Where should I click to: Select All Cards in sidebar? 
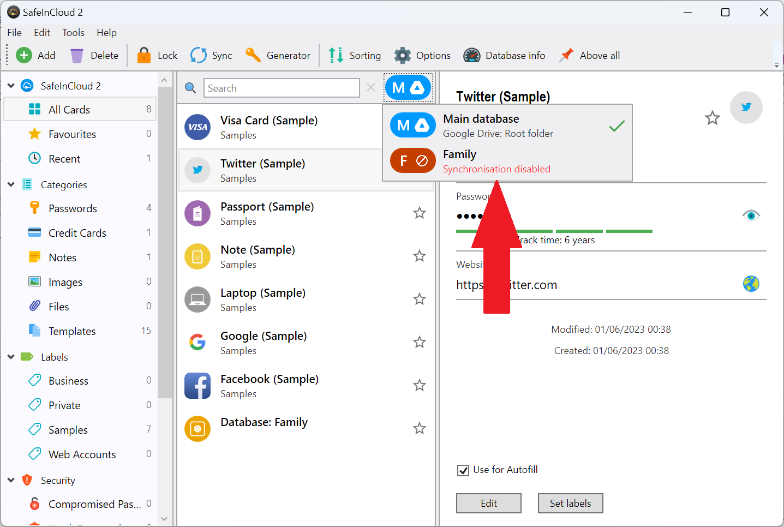pos(80,109)
